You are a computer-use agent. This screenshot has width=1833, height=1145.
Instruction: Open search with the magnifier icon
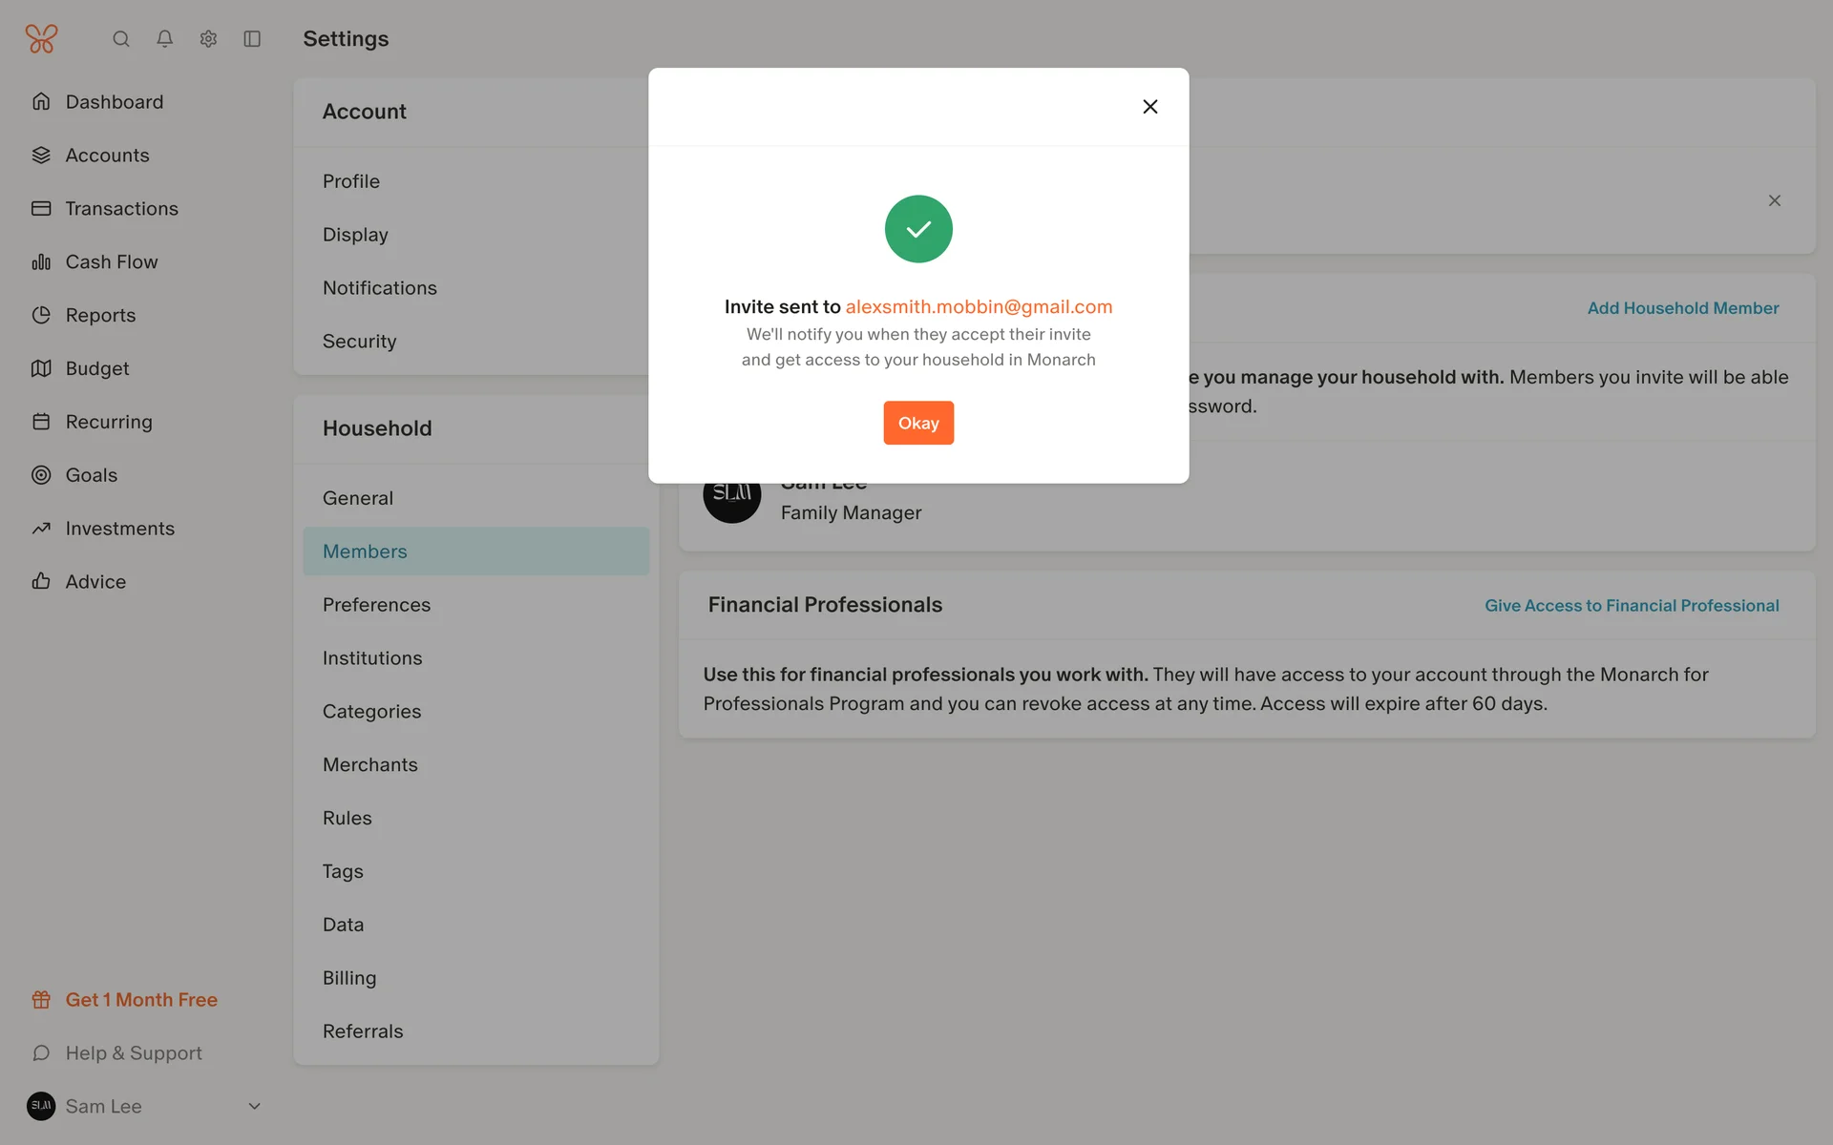pyautogui.click(x=121, y=39)
